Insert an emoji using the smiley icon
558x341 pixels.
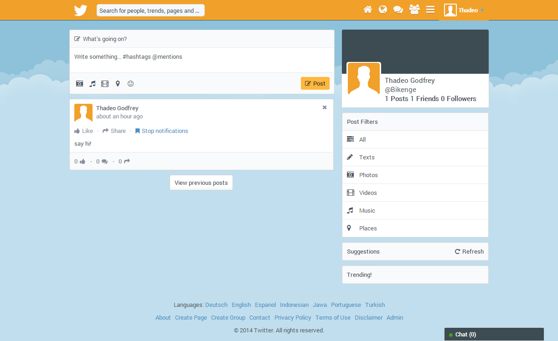coord(130,84)
